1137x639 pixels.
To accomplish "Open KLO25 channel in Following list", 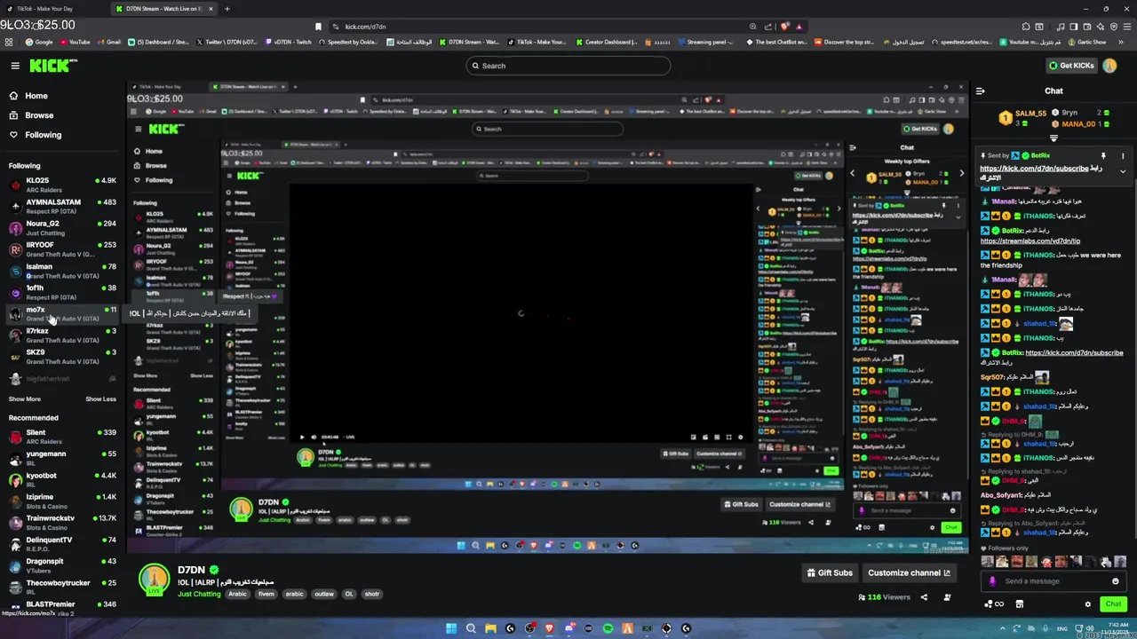I will click(x=62, y=185).
